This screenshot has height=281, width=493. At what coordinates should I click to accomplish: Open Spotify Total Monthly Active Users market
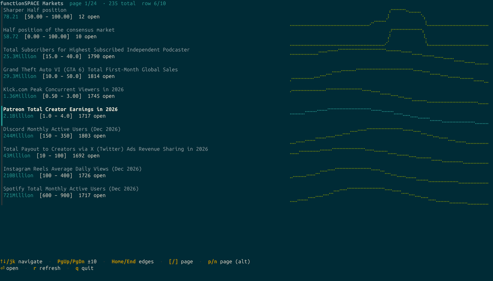(x=71, y=189)
